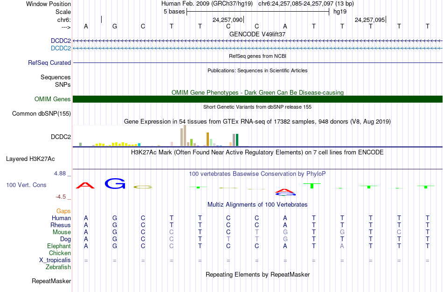Click the dark green OMIM Genes bar
Viewport: 443px width, 292px height.
tap(257, 99)
